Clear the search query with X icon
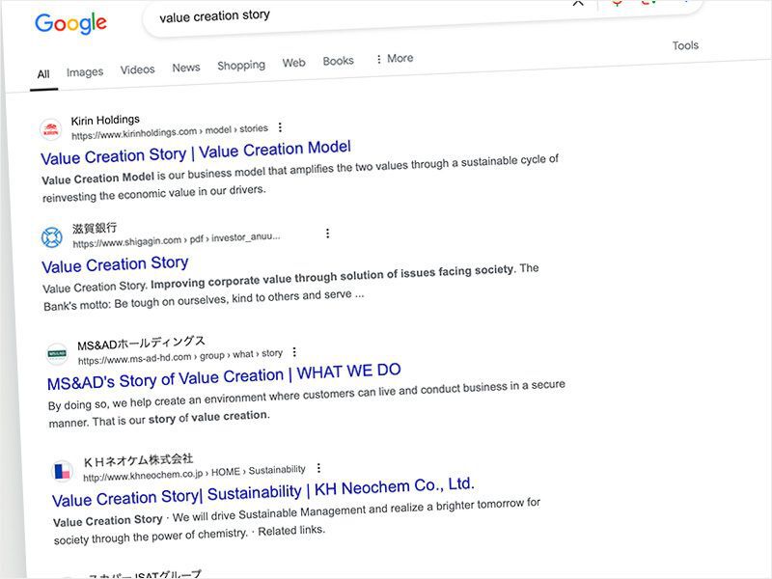 pyautogui.click(x=578, y=3)
